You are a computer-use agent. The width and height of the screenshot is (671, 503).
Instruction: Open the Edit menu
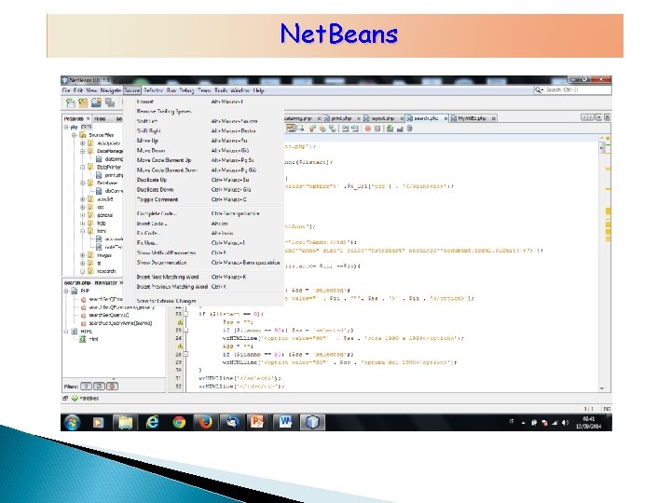tap(78, 90)
